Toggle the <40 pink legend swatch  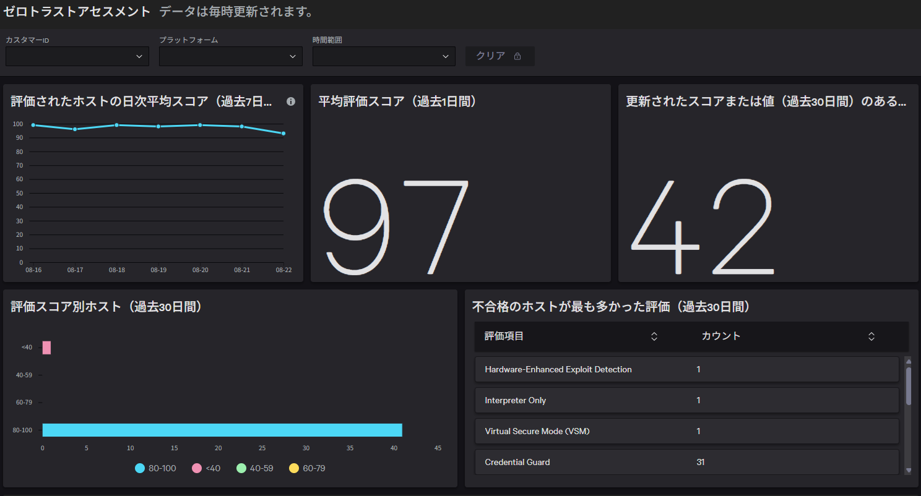coord(197,468)
